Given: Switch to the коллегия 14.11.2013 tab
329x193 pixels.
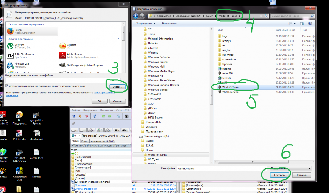Looking at the screenshot, I should [102, 141].
